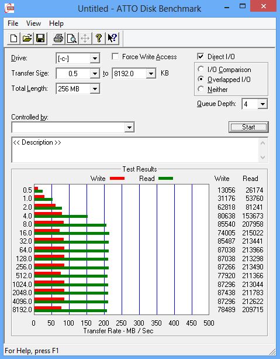Click the write value 74005
This screenshot has width=280, height=359.
[226, 233]
